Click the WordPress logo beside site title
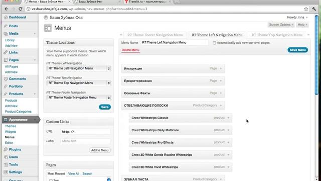This screenshot has height=181, width=321. tap(46, 18)
